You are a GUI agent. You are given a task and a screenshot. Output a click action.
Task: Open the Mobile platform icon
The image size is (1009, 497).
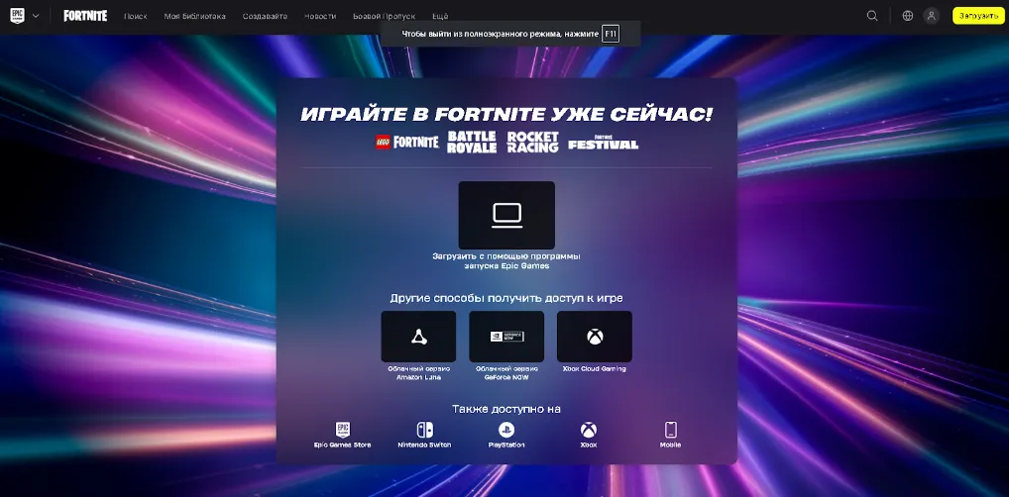coord(671,430)
